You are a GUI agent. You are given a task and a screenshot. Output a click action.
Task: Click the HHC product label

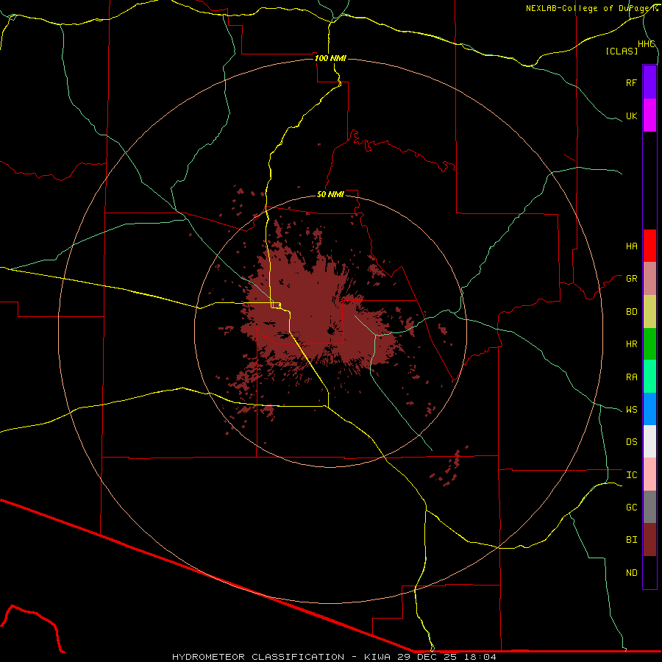click(647, 44)
